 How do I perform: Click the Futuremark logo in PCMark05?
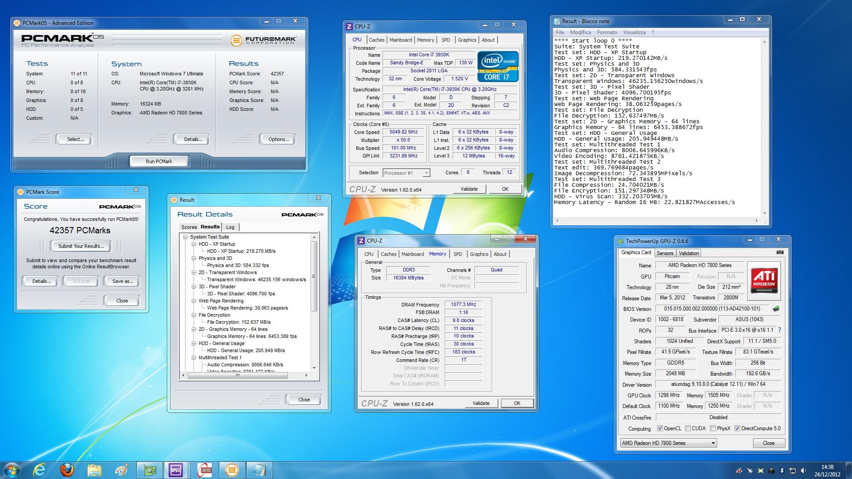pyautogui.click(x=263, y=40)
